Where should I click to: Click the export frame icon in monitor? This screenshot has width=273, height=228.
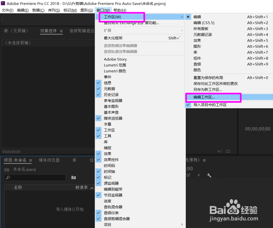point(228,151)
